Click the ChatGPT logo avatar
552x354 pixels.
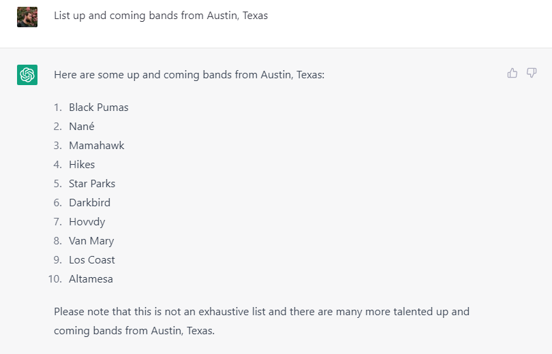(x=27, y=75)
